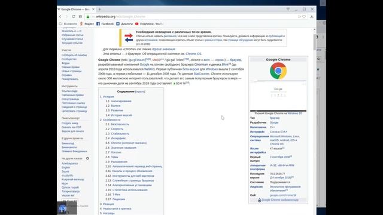Jump to section 4 Недостатки и критика
This screenshot has width=383, height=215.
click(x=115, y=208)
